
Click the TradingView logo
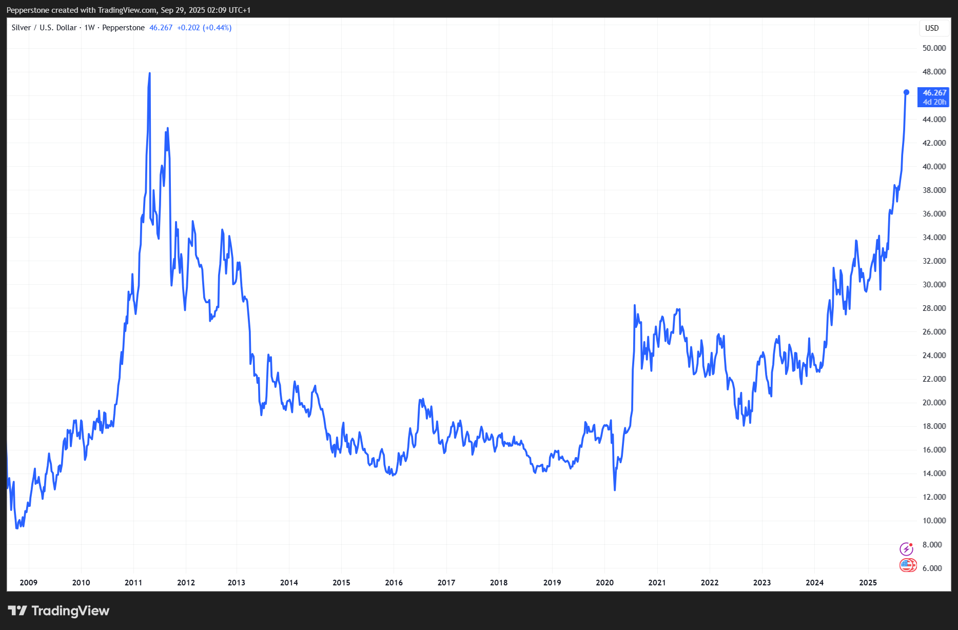[x=59, y=611]
